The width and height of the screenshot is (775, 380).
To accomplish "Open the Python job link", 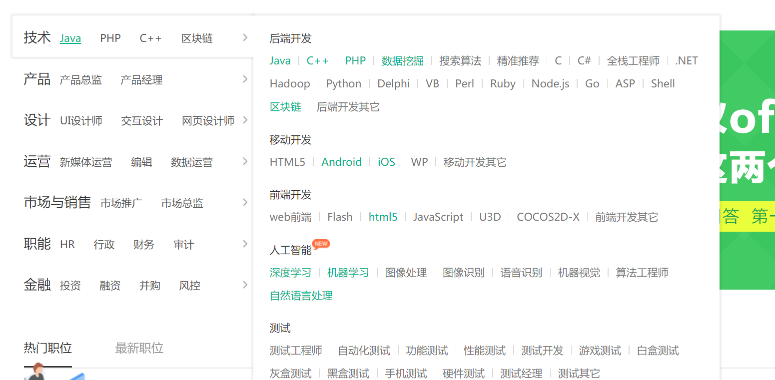I will tap(344, 84).
